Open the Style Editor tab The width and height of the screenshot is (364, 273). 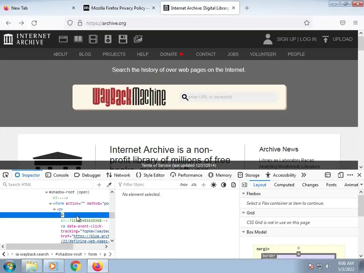[150, 175]
